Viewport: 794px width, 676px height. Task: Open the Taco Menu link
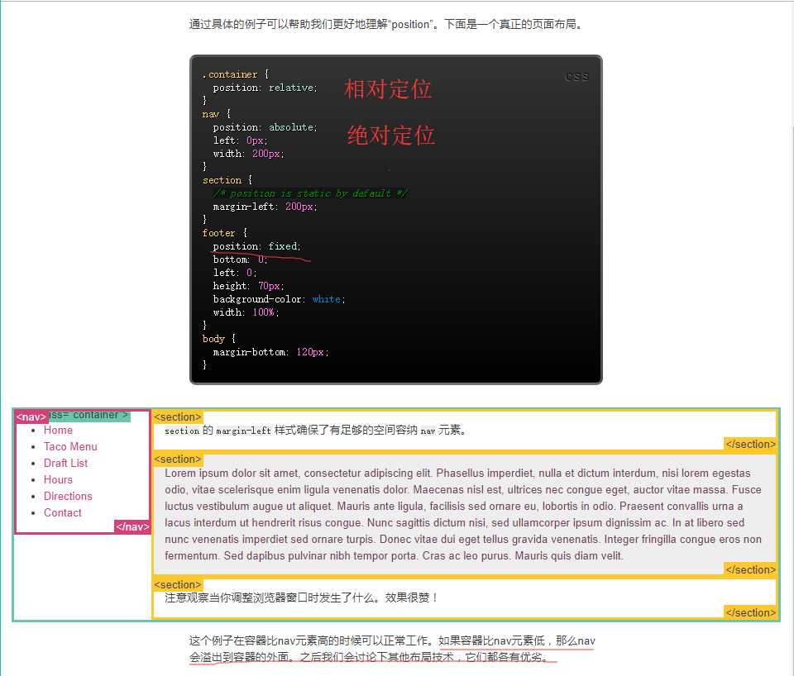tap(70, 447)
